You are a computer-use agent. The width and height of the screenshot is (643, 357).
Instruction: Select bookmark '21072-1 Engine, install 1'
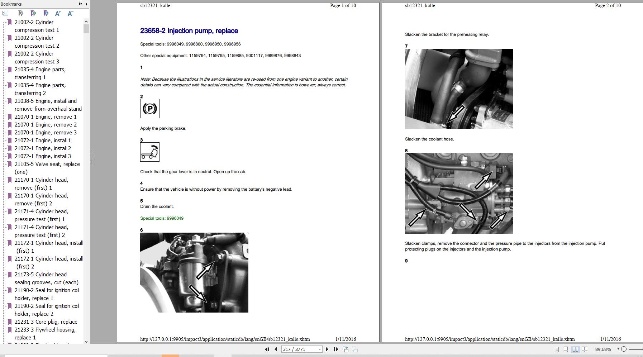43,141
